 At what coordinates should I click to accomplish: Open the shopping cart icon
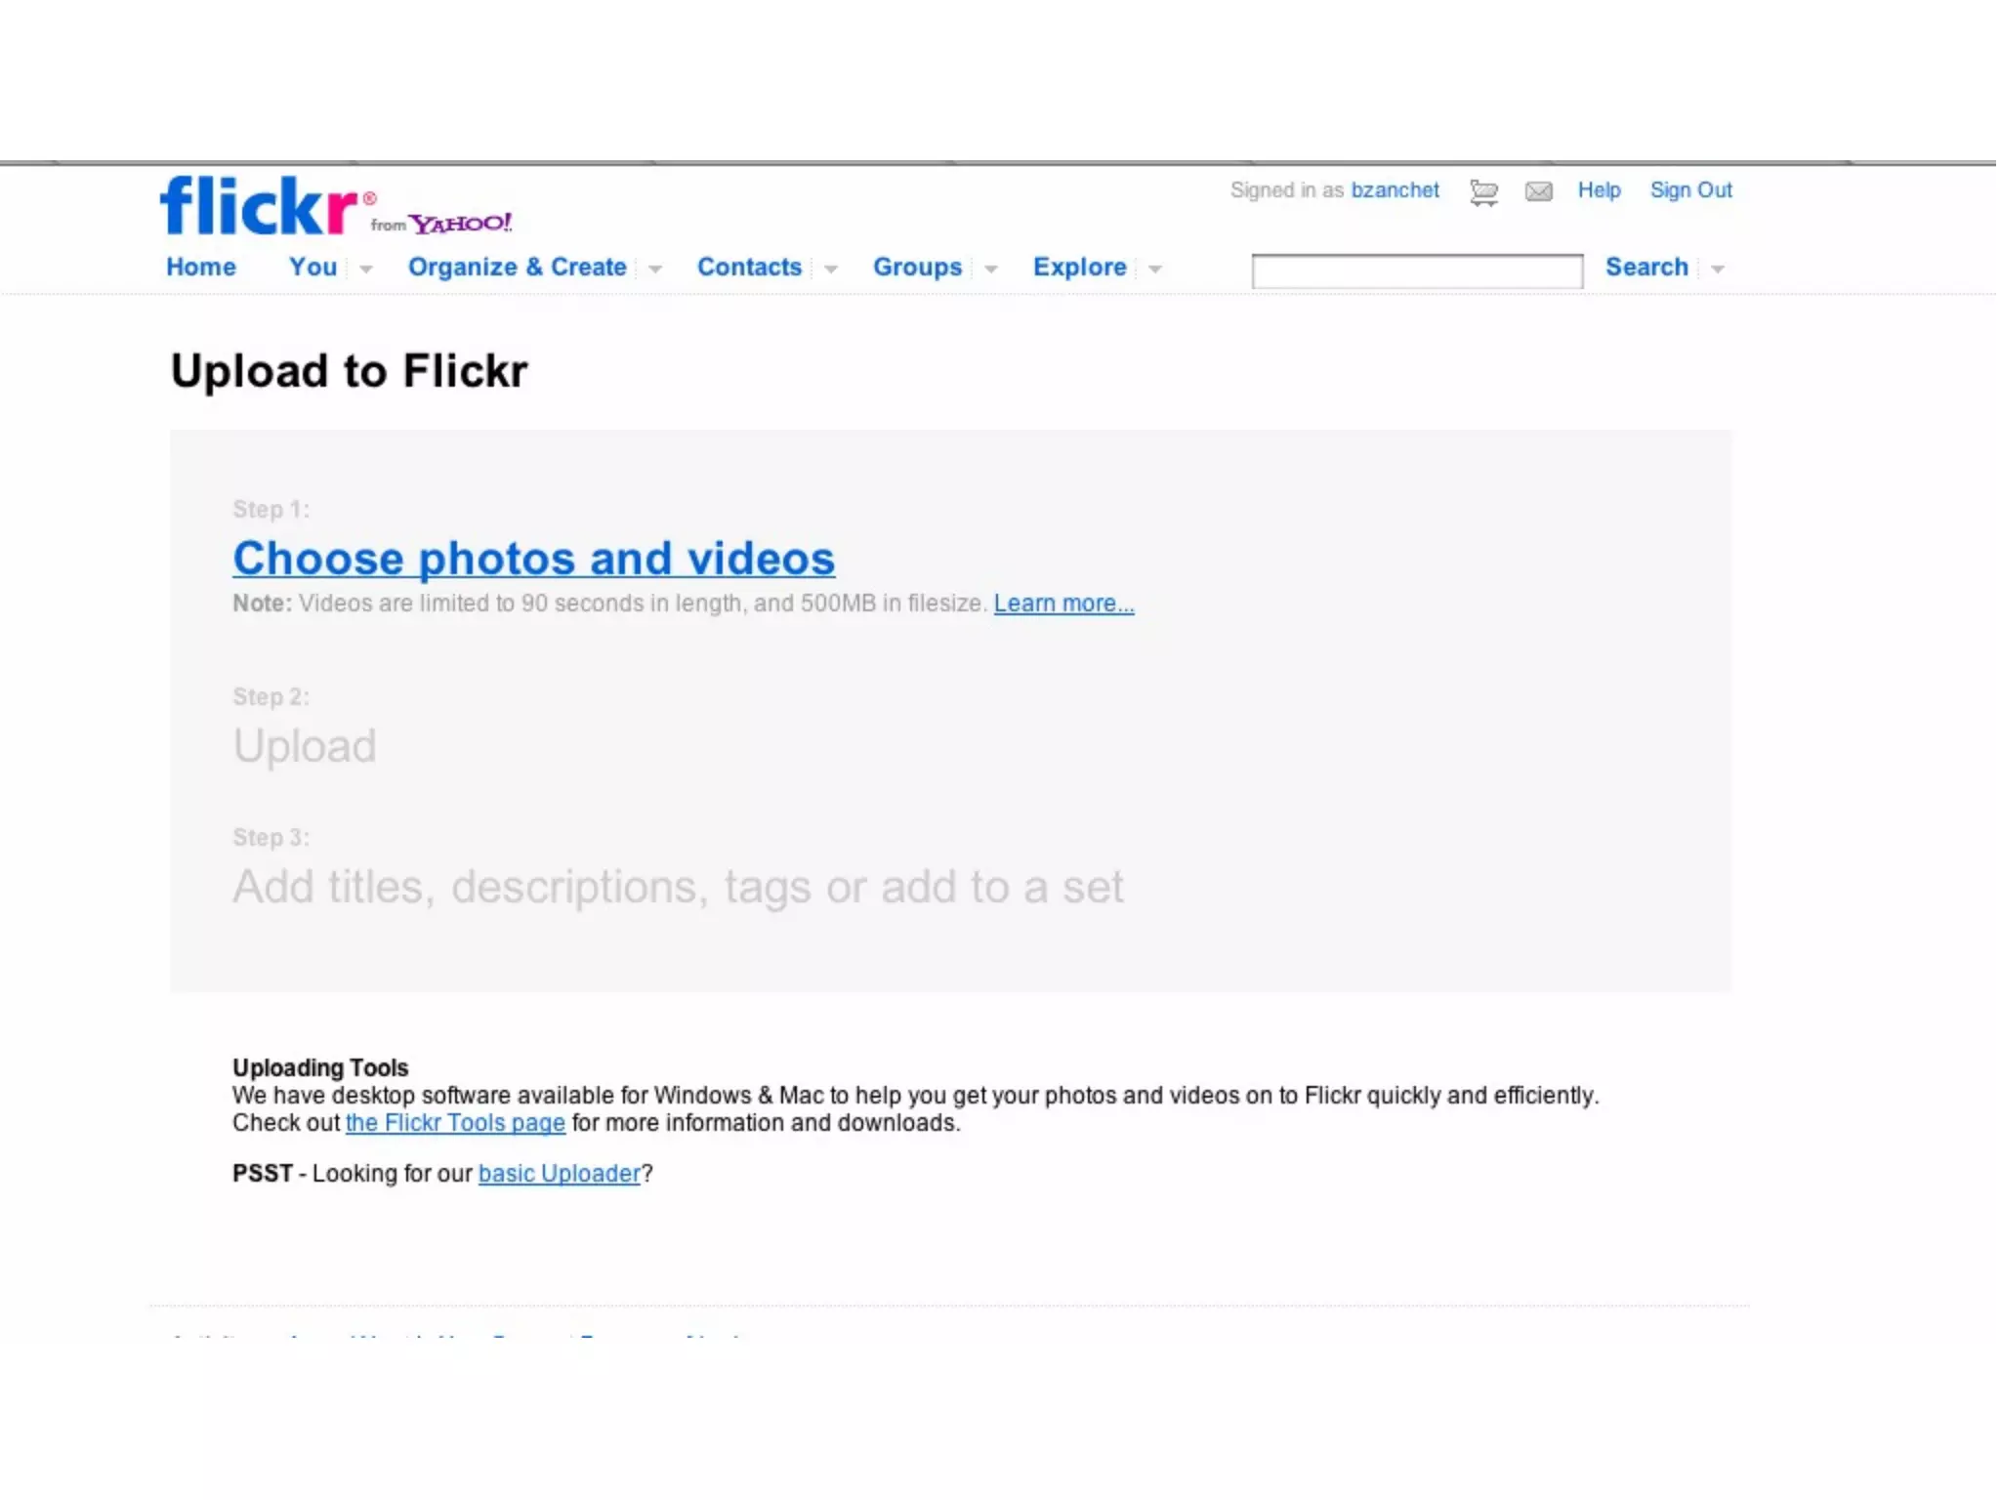pos(1483,191)
